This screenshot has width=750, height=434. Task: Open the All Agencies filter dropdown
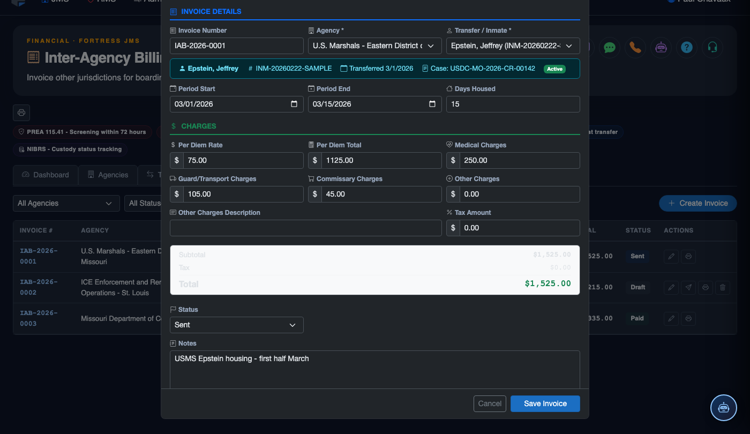click(66, 203)
